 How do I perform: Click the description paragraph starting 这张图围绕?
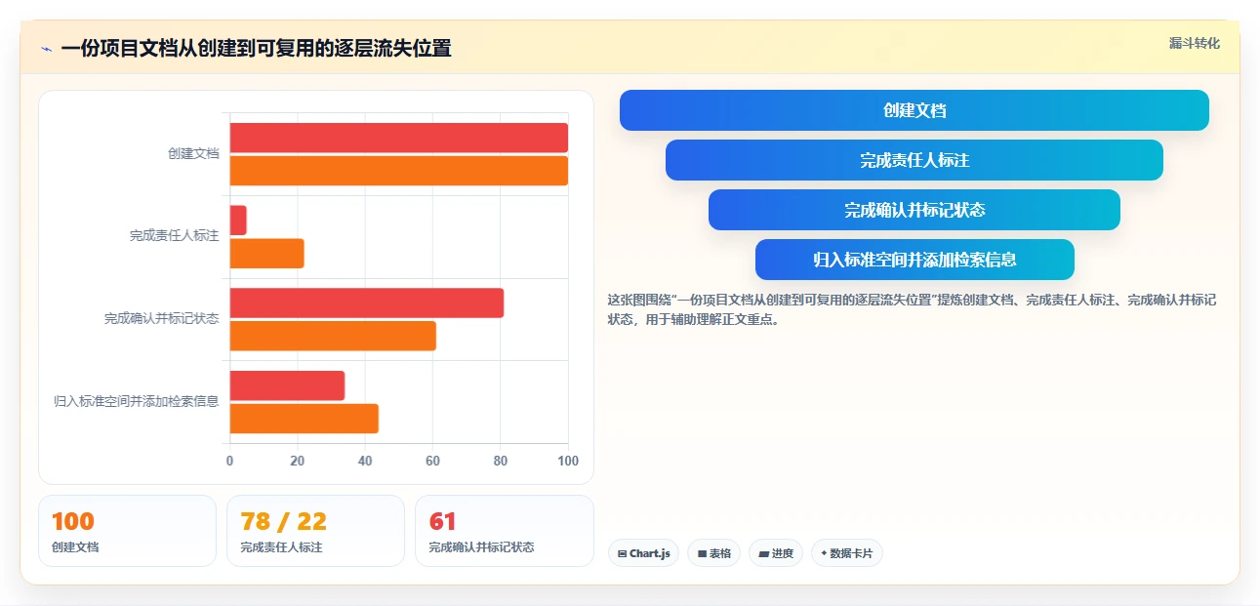pyautogui.click(x=912, y=309)
